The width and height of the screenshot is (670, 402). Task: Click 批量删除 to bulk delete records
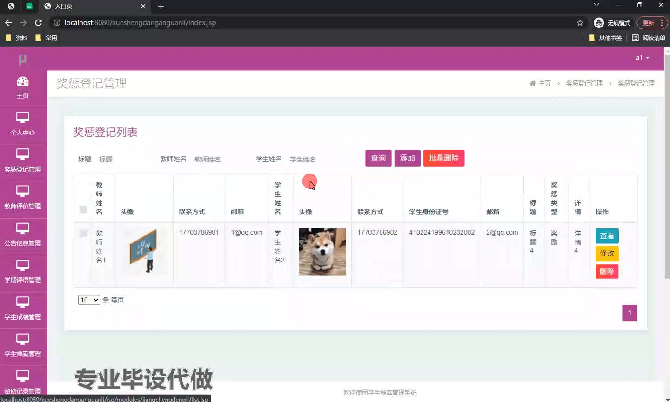coord(443,158)
